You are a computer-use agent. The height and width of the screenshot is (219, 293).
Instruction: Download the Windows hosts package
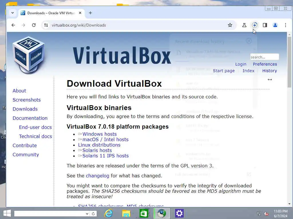[x=99, y=134]
